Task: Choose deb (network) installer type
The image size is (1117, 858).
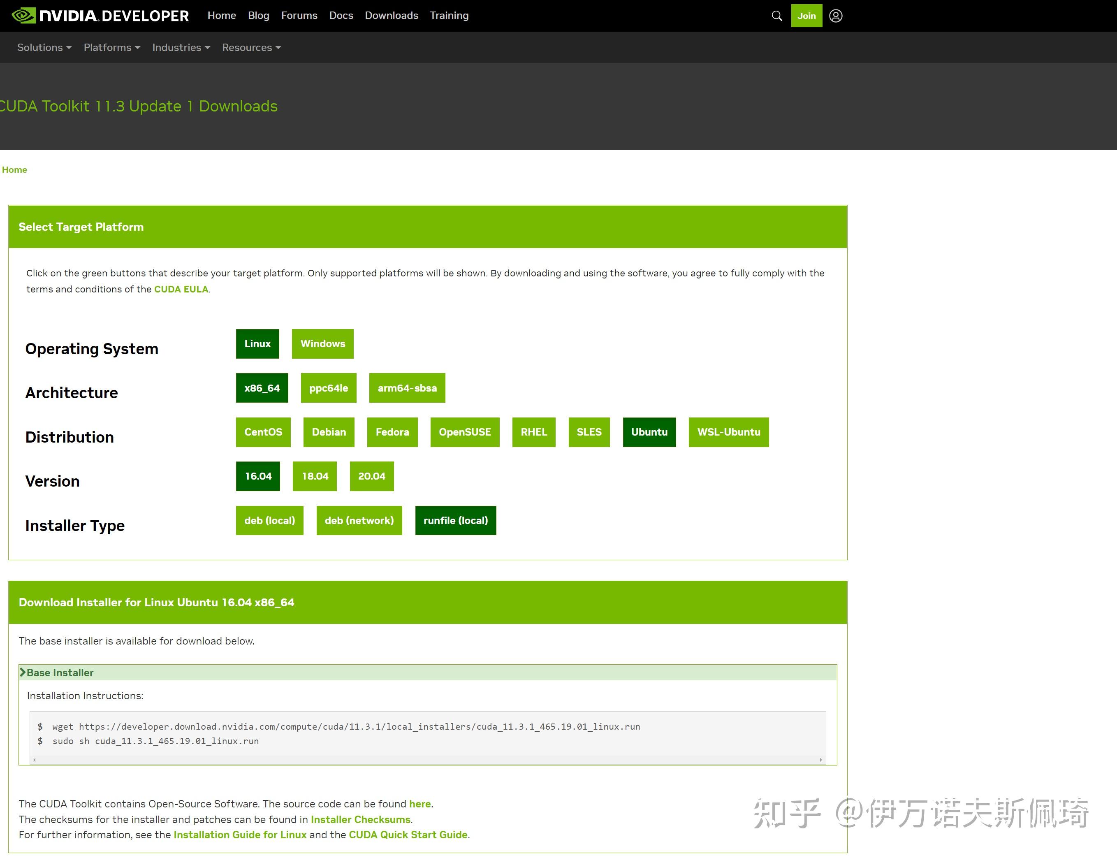Action: pyautogui.click(x=359, y=520)
